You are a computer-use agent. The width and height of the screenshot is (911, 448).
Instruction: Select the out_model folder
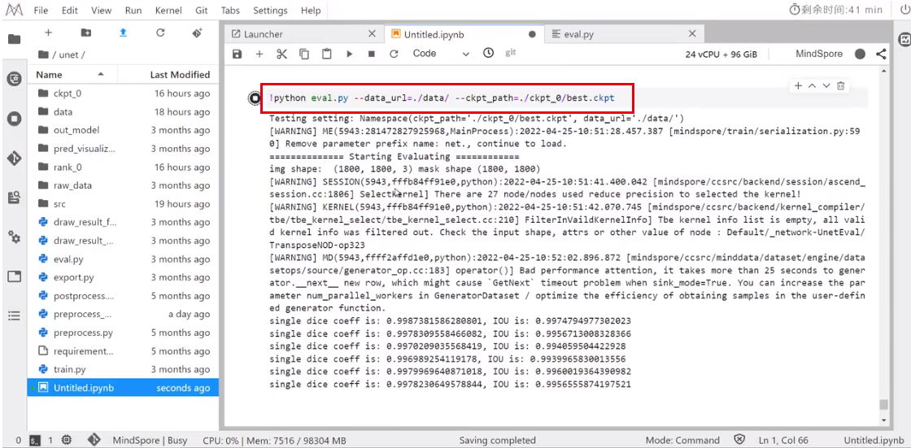pos(123,130)
